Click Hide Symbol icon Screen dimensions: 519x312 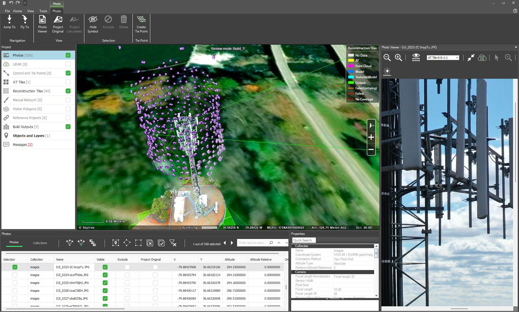(93, 24)
